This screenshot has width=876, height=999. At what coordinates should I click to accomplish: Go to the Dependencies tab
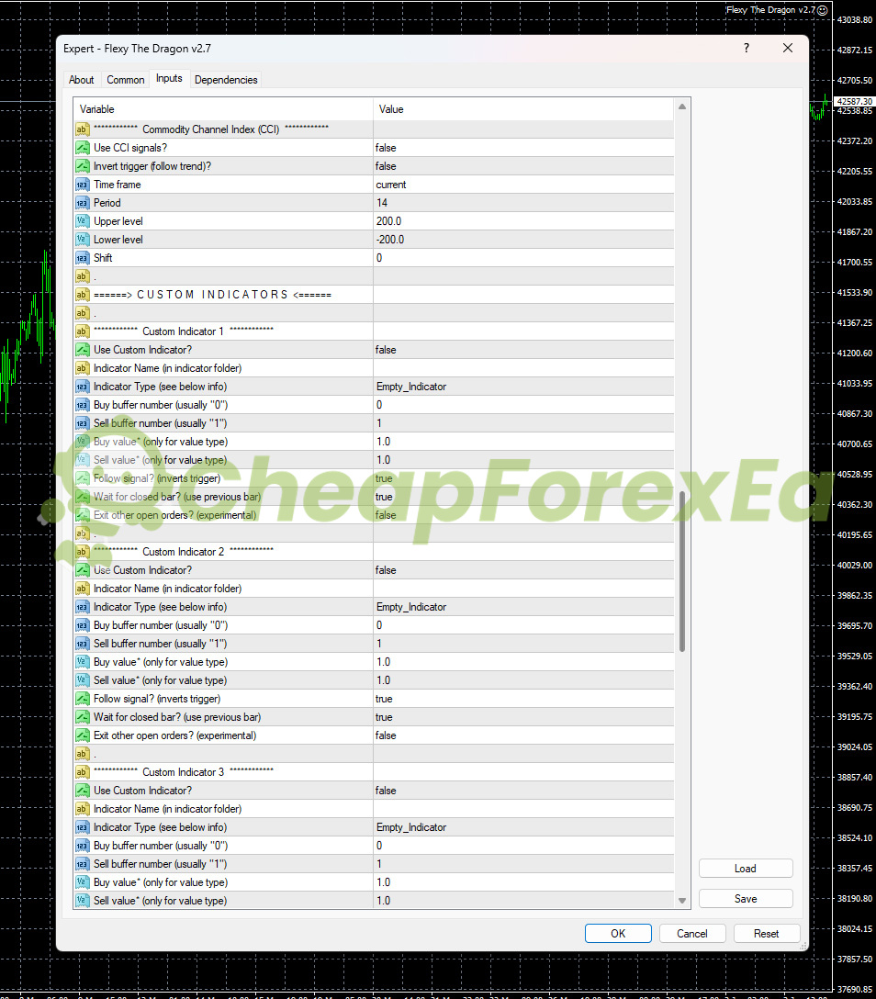point(226,80)
